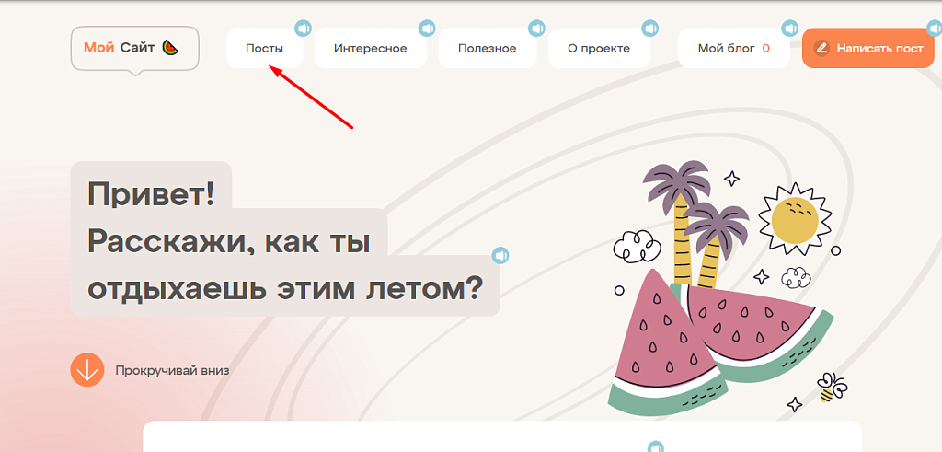Click the watermelon icon in the logo
This screenshot has width=942, height=452.
(171, 48)
